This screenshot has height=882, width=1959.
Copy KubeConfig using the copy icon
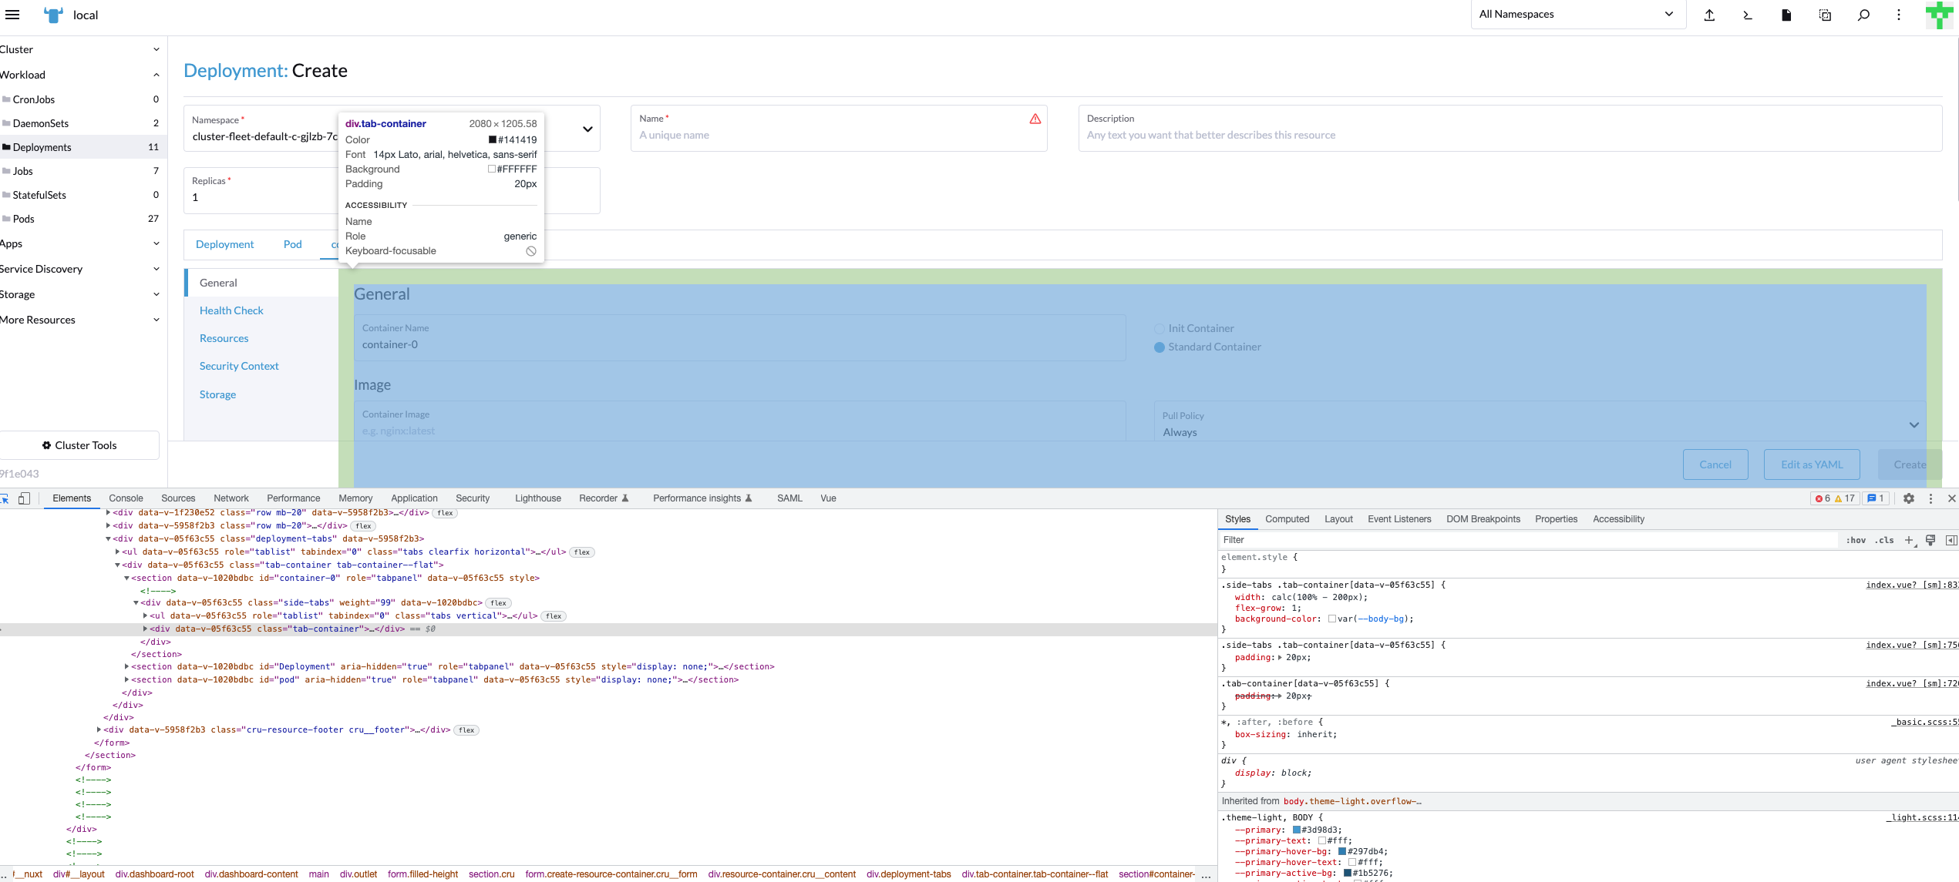point(1824,15)
